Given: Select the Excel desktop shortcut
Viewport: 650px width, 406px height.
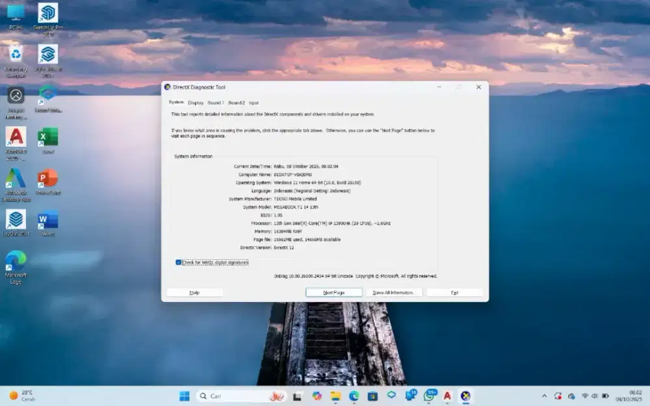Looking at the screenshot, I should point(47,138).
